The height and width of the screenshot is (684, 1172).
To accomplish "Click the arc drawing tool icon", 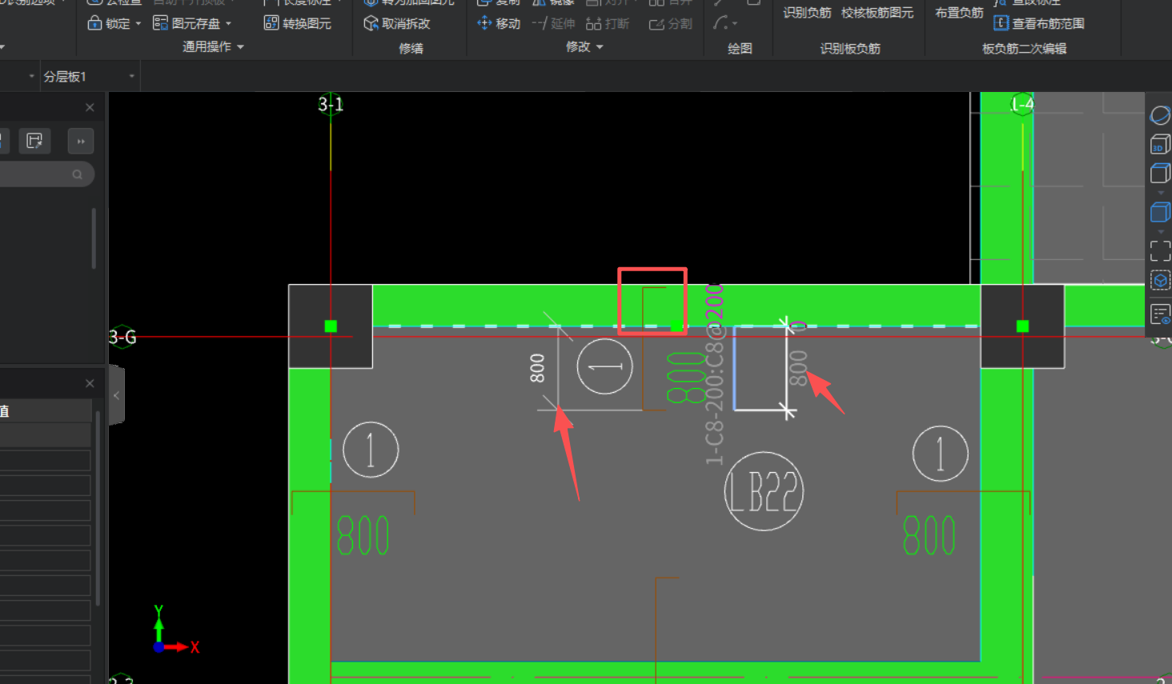I will (720, 23).
